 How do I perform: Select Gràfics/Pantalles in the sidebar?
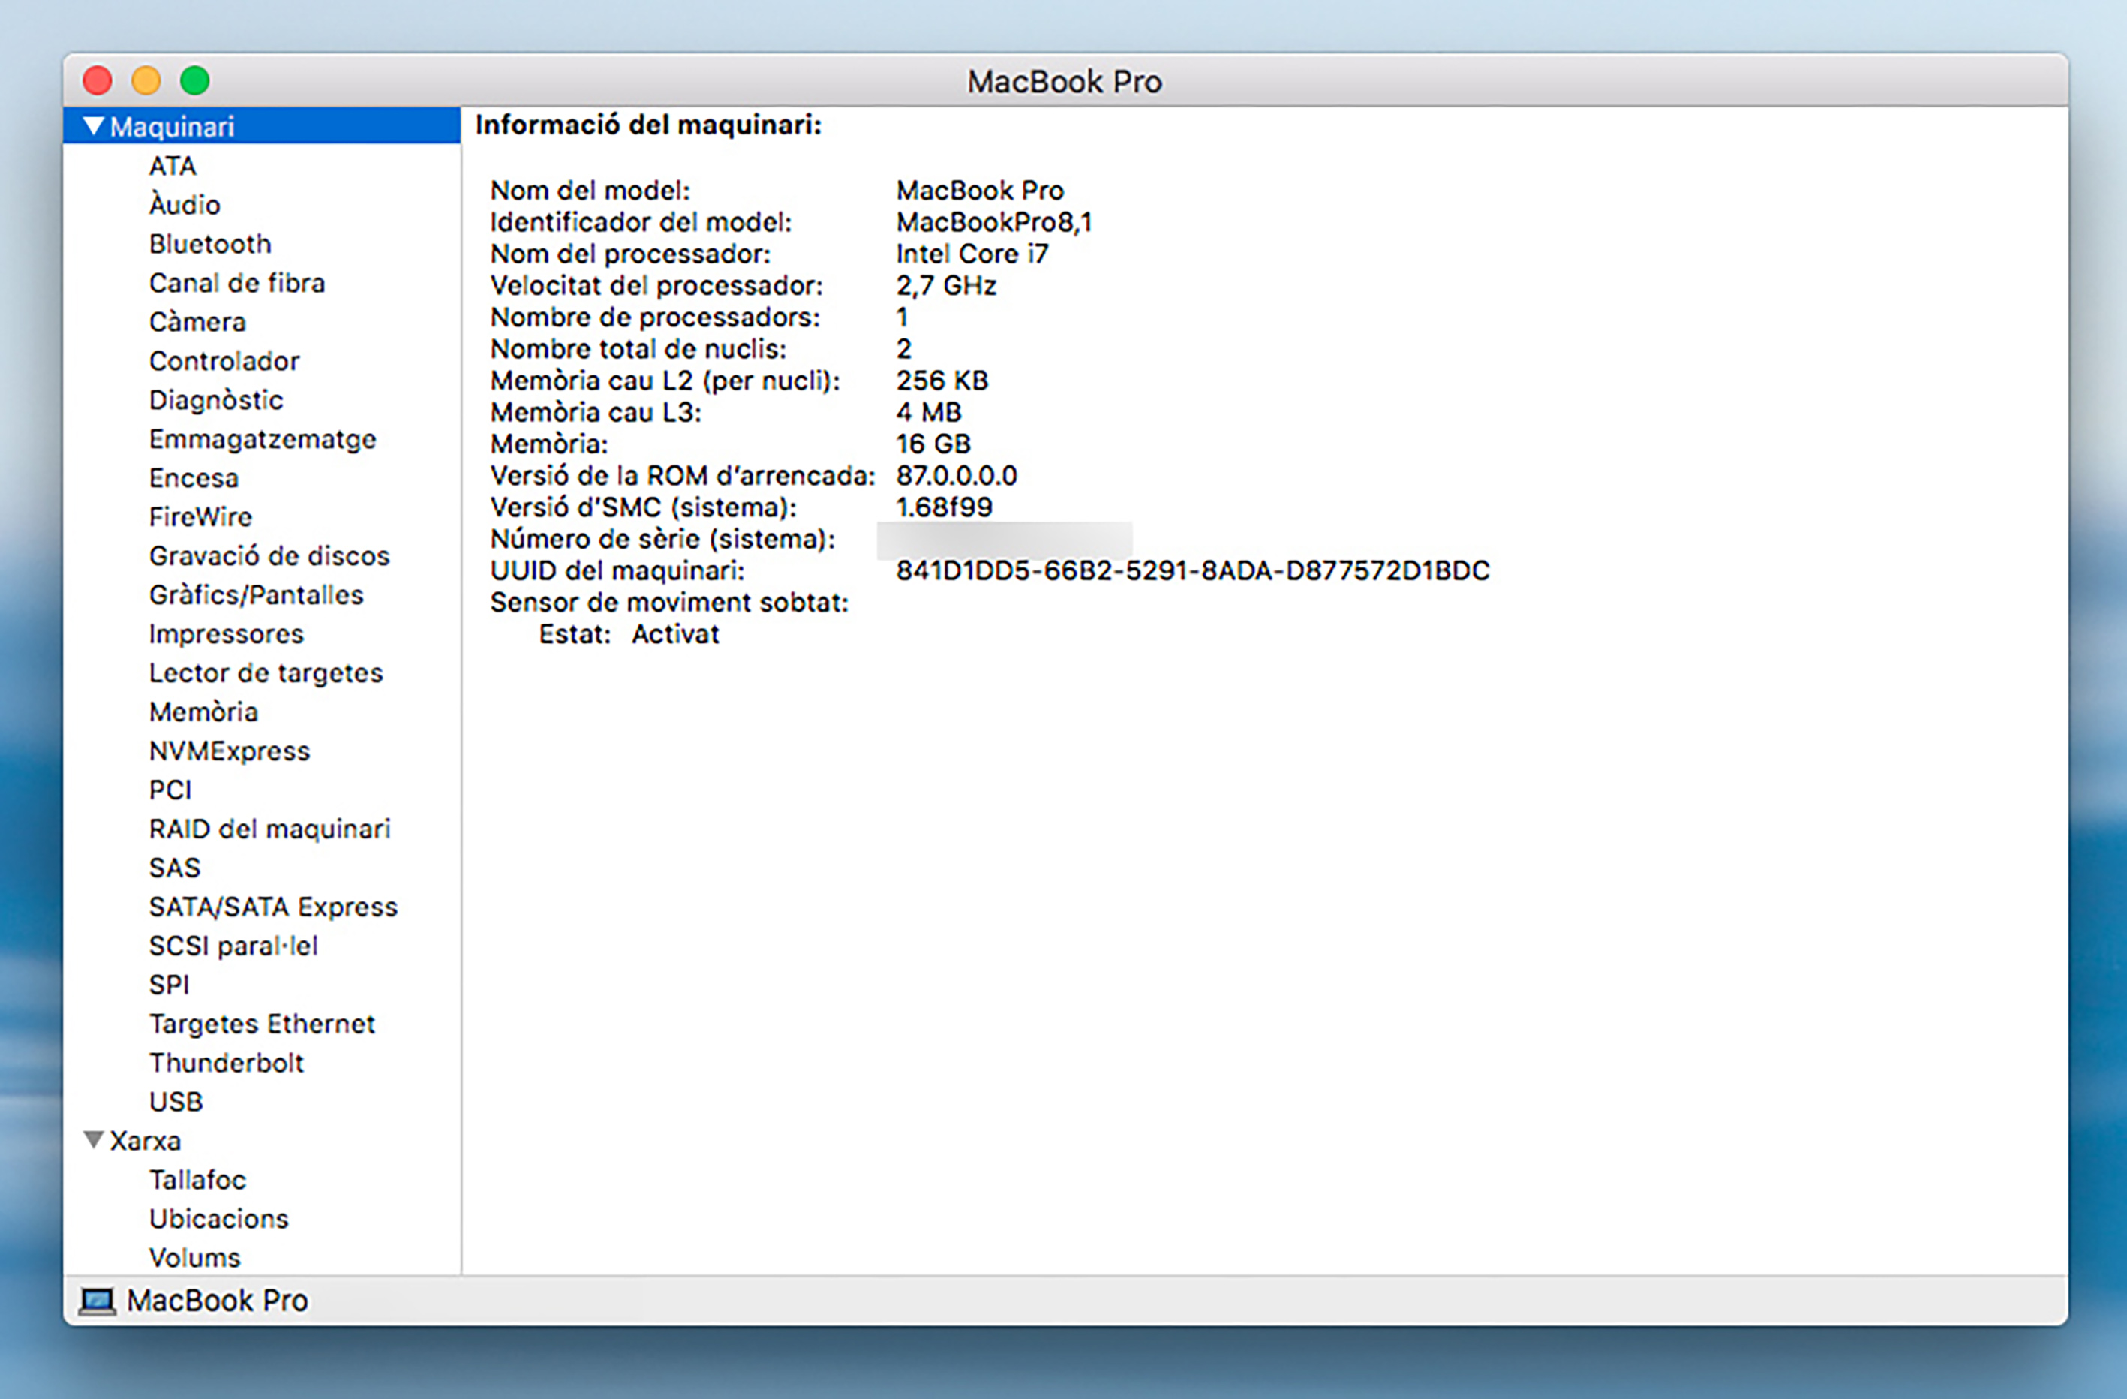[256, 594]
